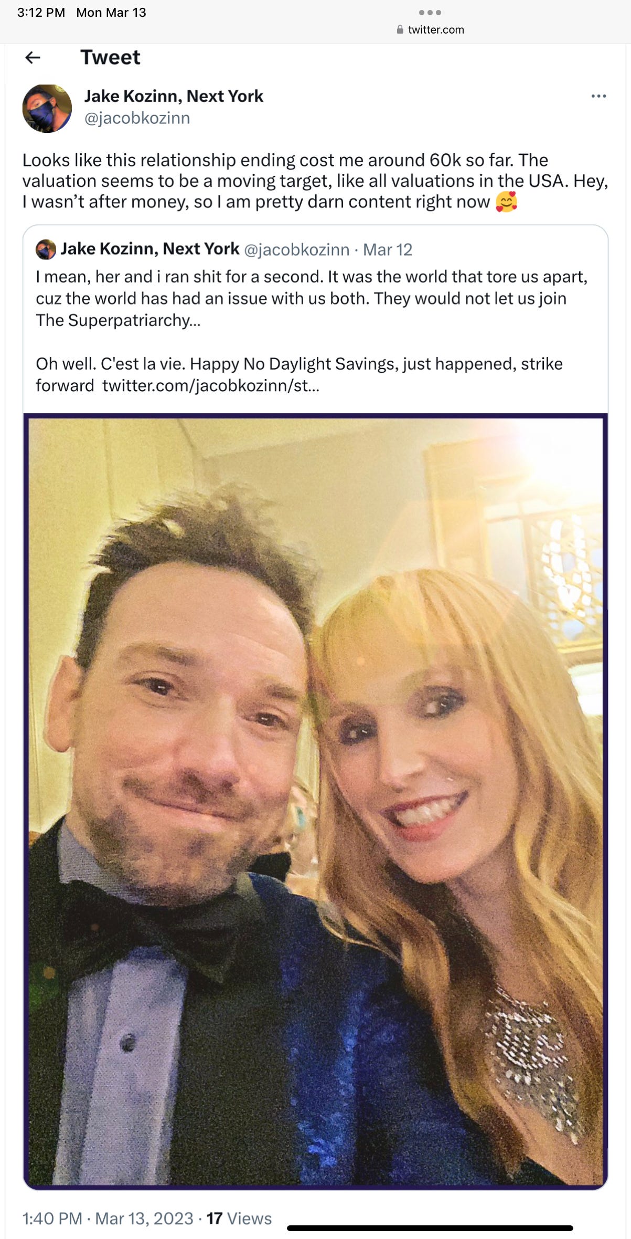Tap the hugging-face emoji ending the tweet
The image size is (631, 1239).
click(x=506, y=202)
